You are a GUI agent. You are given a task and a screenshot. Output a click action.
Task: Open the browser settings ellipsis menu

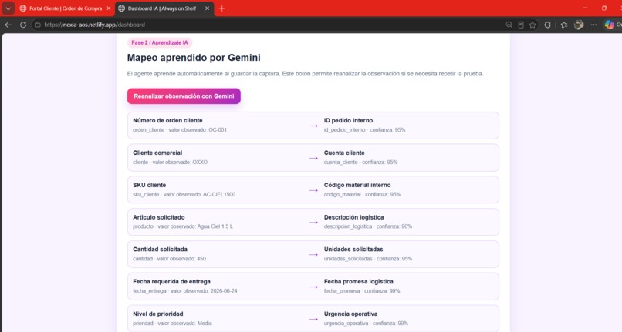[x=593, y=25]
